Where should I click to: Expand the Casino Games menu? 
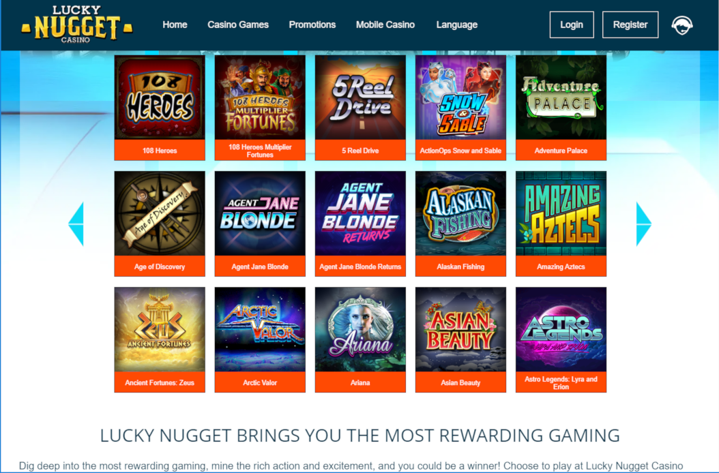tap(238, 25)
